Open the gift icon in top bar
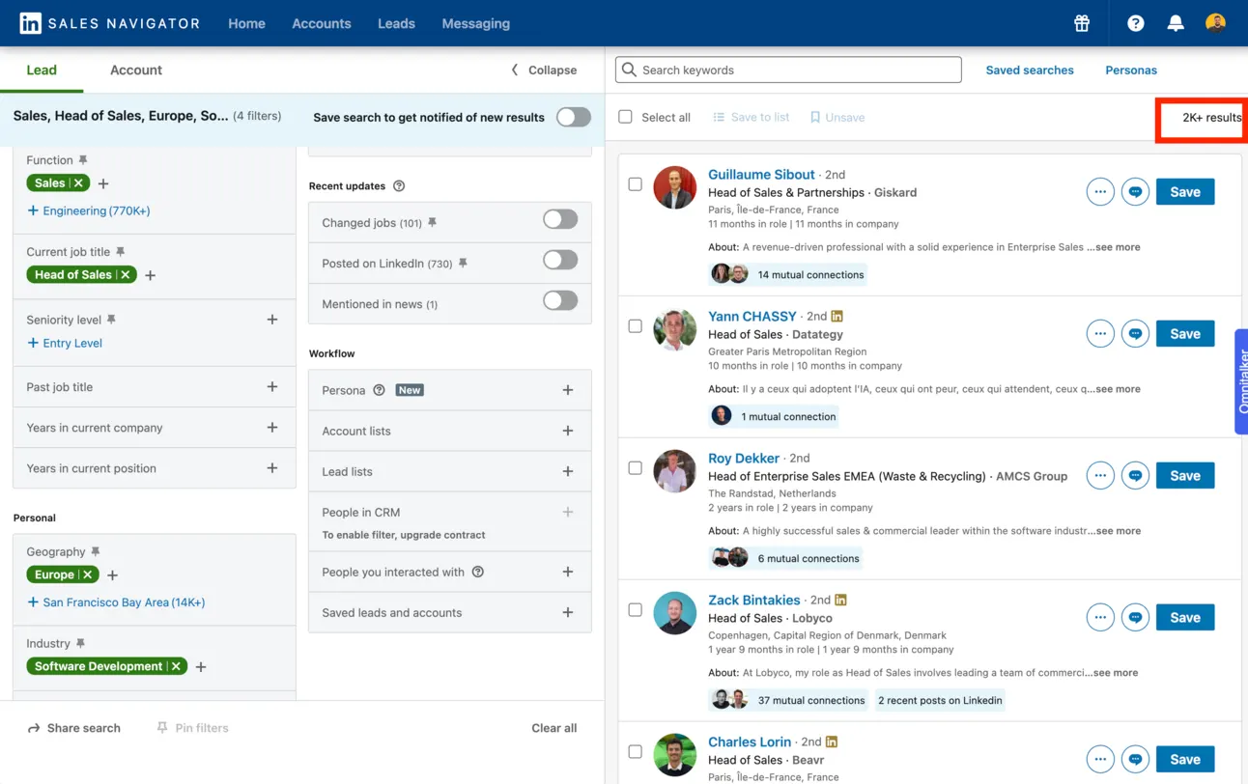Image resolution: width=1248 pixels, height=784 pixels. click(1082, 23)
